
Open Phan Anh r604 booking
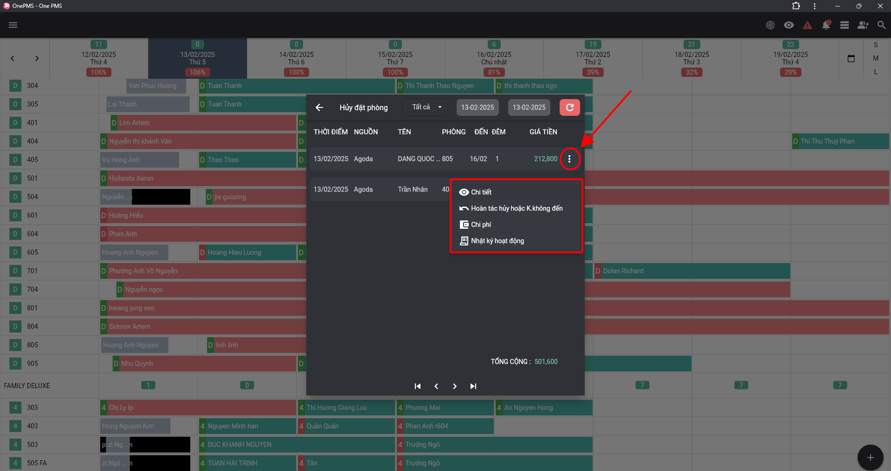(x=445, y=426)
